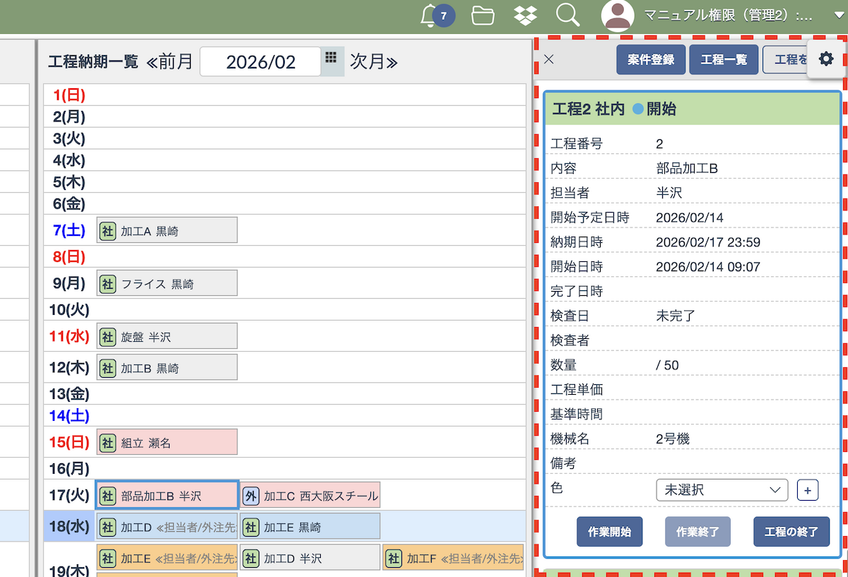The image size is (848, 577).
Task: Open the notifications bell with 7 badge
Action: pos(430,16)
